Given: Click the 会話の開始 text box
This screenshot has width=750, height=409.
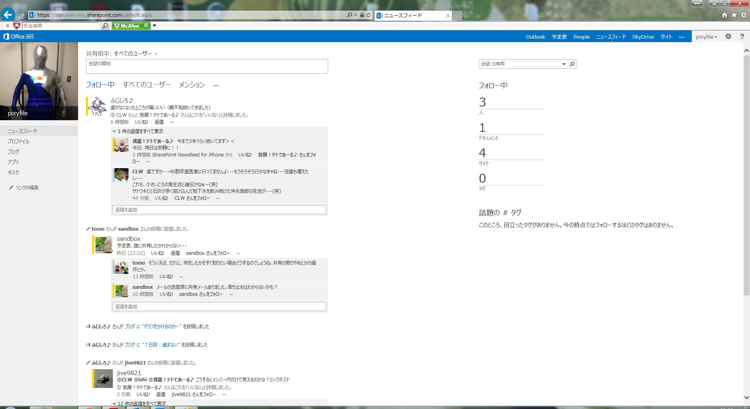Looking at the screenshot, I should click(x=207, y=66).
